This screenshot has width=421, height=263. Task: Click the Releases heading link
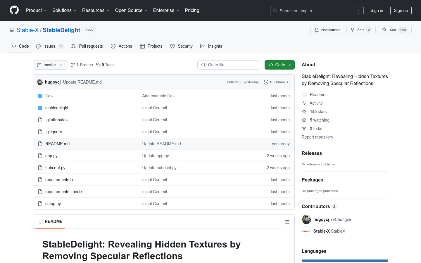312,153
